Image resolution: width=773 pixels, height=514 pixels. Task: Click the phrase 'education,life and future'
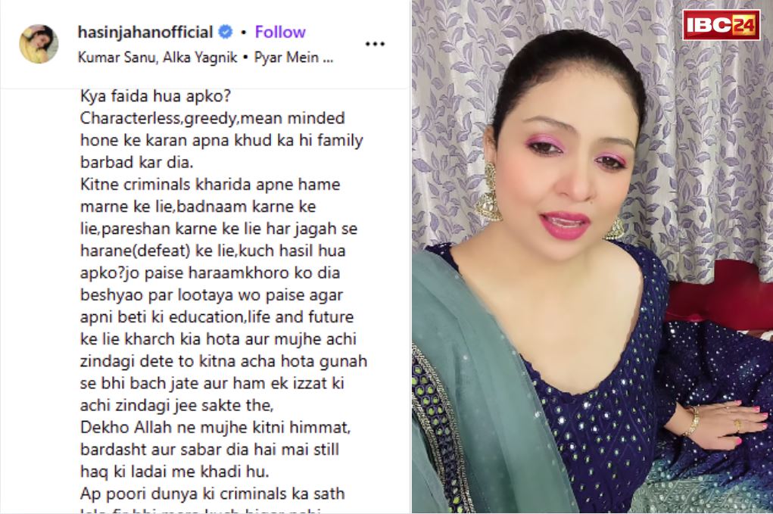(261, 317)
